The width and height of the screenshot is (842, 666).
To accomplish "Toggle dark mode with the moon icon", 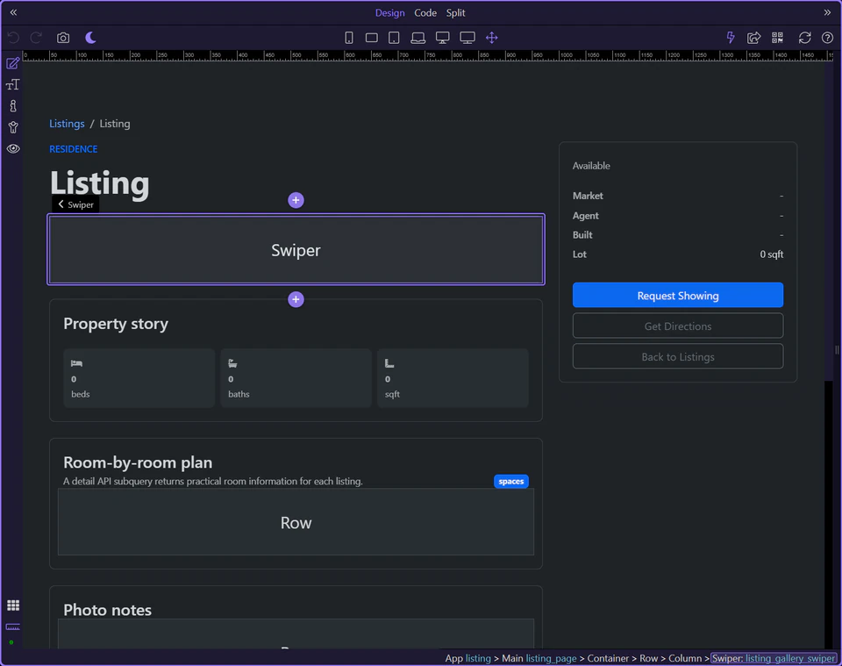I will tap(89, 38).
